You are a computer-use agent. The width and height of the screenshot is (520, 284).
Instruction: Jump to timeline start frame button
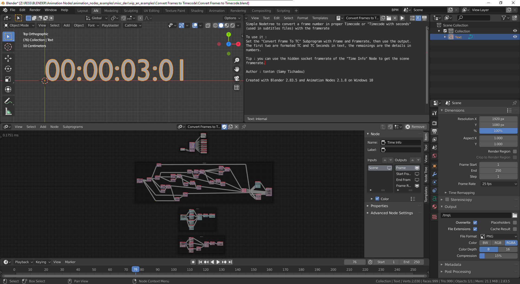(x=200, y=262)
